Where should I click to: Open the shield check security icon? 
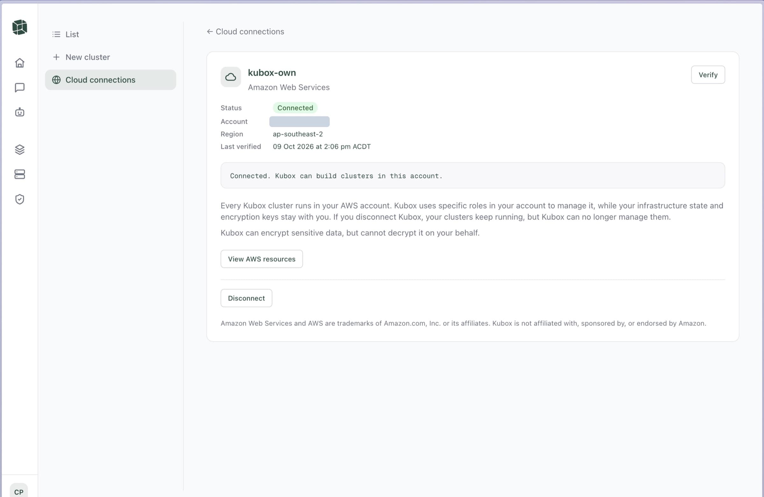[20, 199]
